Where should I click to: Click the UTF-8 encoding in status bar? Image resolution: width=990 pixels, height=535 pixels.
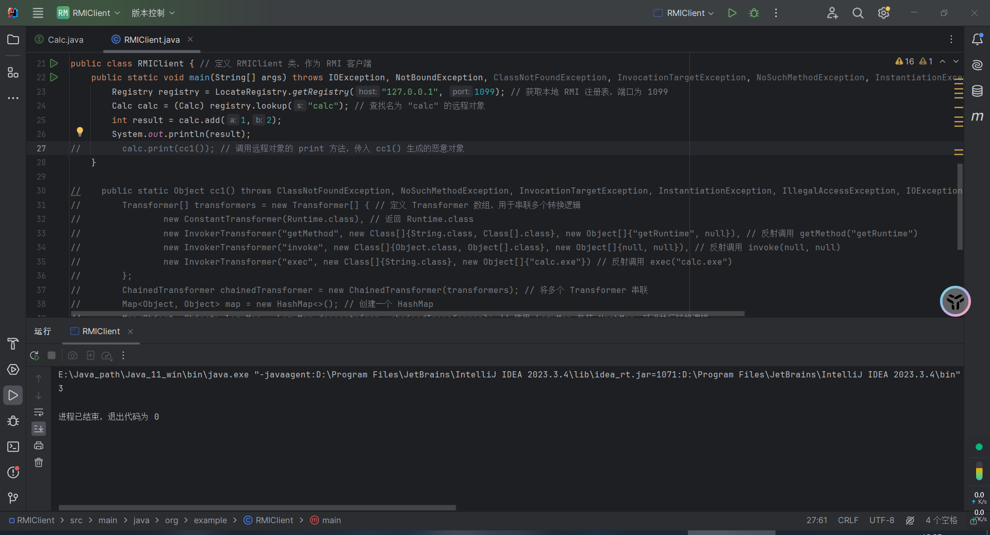[881, 520]
